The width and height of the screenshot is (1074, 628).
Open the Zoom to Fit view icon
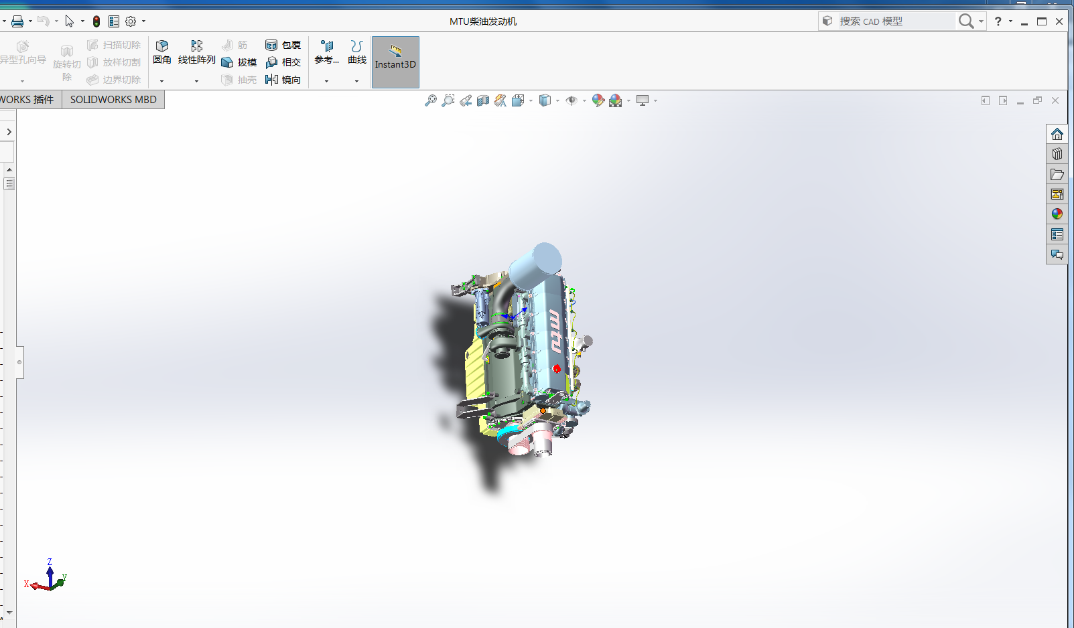point(431,100)
